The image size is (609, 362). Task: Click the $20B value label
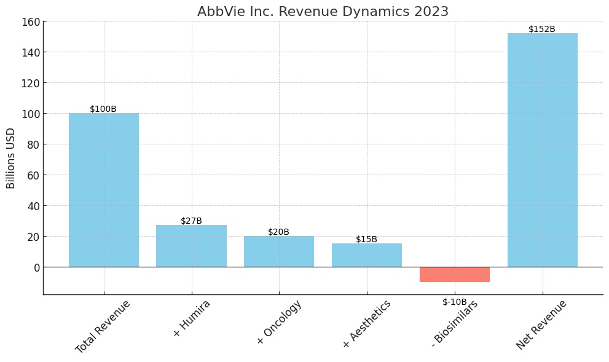tap(279, 232)
